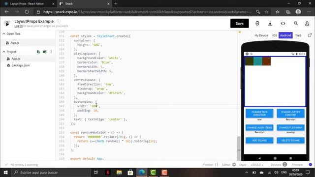Add this page to favorites star
The height and width of the screenshot is (177, 315).
266,12
